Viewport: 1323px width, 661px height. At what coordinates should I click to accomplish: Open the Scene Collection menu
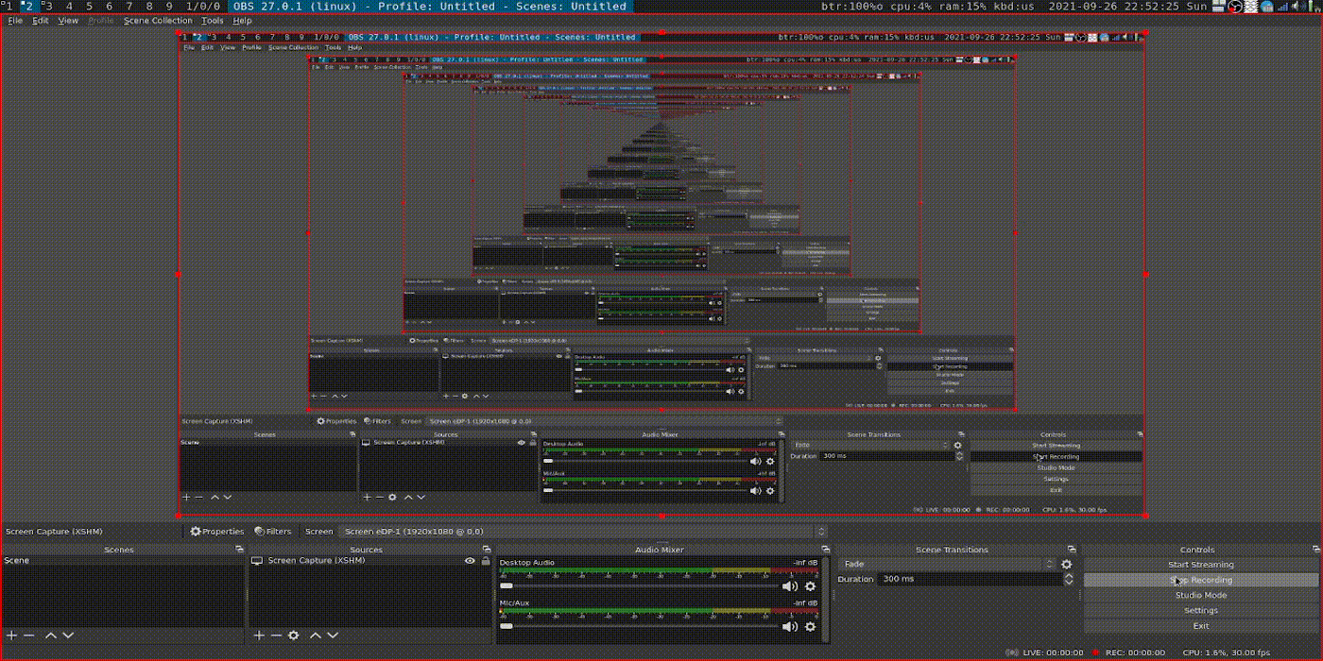coord(158,21)
